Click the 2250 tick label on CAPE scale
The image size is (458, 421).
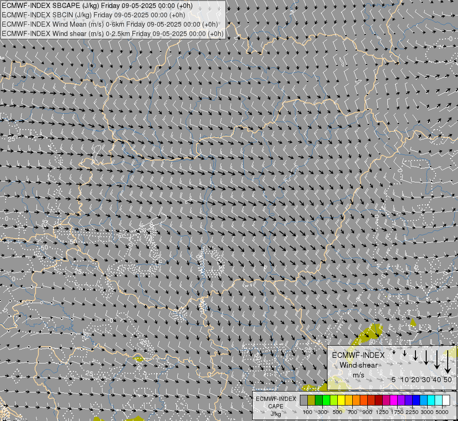pos(412,412)
